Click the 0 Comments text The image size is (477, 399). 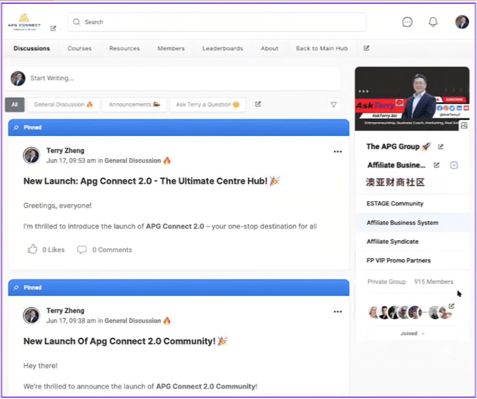tap(112, 250)
